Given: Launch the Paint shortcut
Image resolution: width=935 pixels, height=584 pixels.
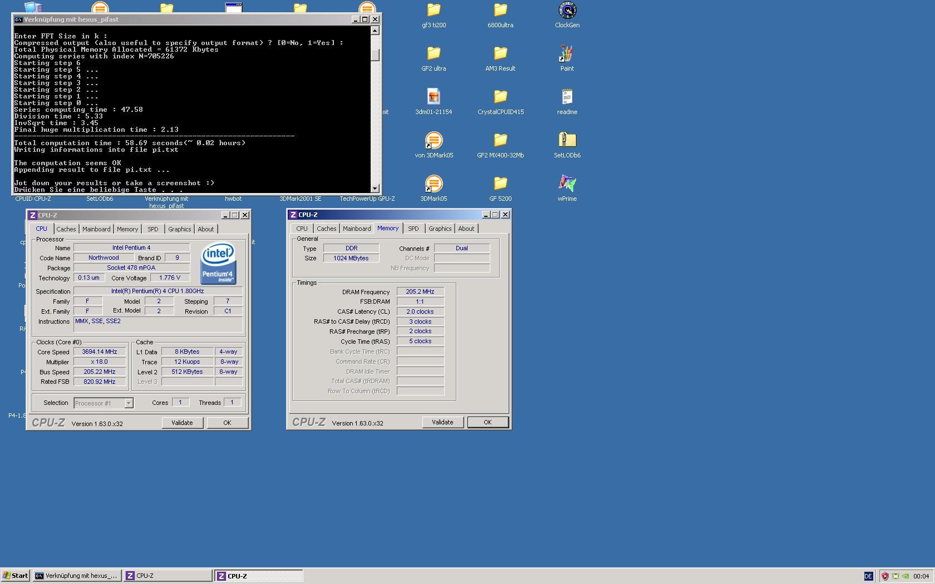Looking at the screenshot, I should click(567, 53).
